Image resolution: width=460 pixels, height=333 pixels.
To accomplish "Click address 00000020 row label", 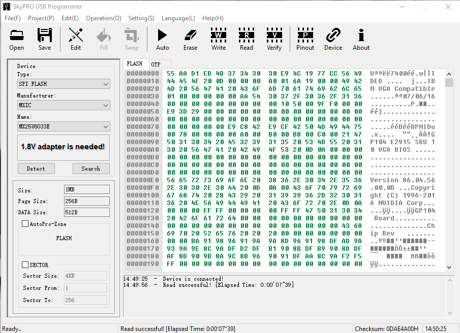I will click(143, 89).
